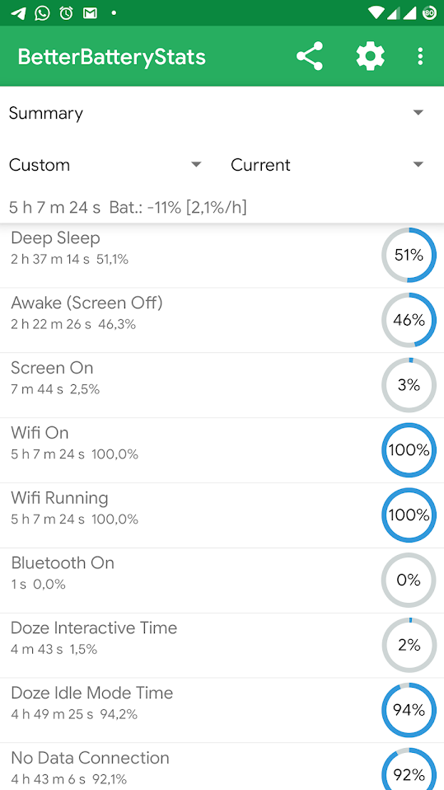Open settings via the gear icon
This screenshot has width=444, height=790.
(370, 56)
